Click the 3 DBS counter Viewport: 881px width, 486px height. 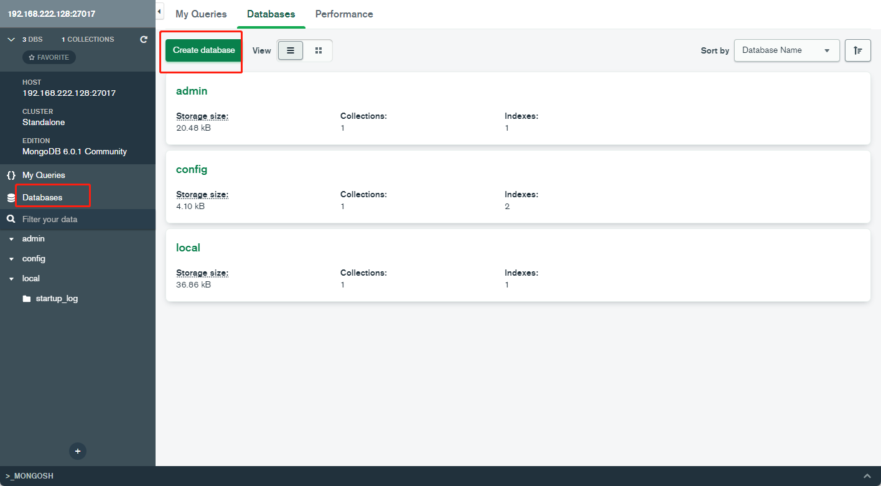(32, 39)
